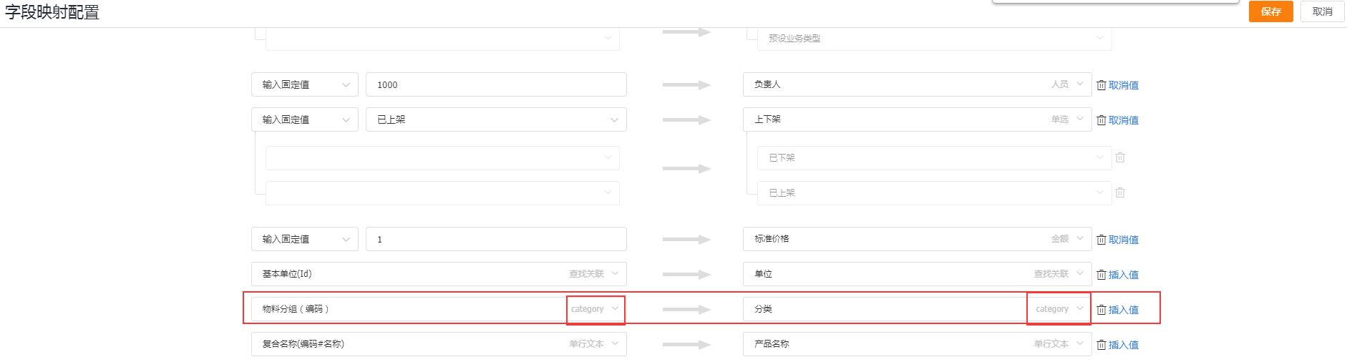Click trash icon beside 分类 row

pos(1102,310)
